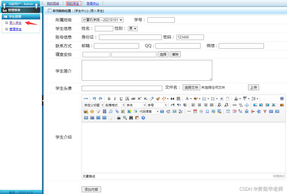Open the 所属班级 class dropdown
Screen dimensions: 287x194
pyautogui.click(x=102, y=20)
